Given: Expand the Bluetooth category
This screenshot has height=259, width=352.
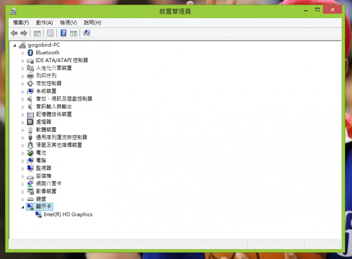Looking at the screenshot, I should point(22,53).
